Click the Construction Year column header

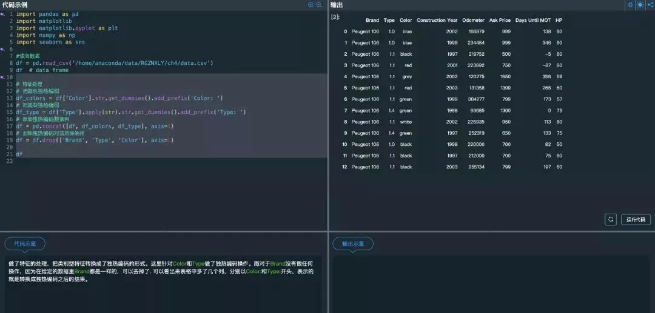tap(437, 20)
